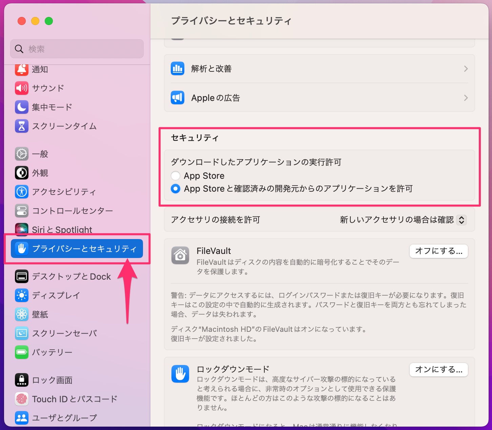This screenshot has height=430, width=492.
Task: Open 一般 settings pane
Action: click(x=77, y=154)
